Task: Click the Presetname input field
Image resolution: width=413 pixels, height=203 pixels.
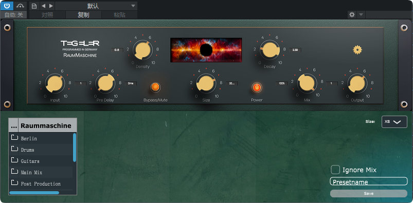Action: 369,181
